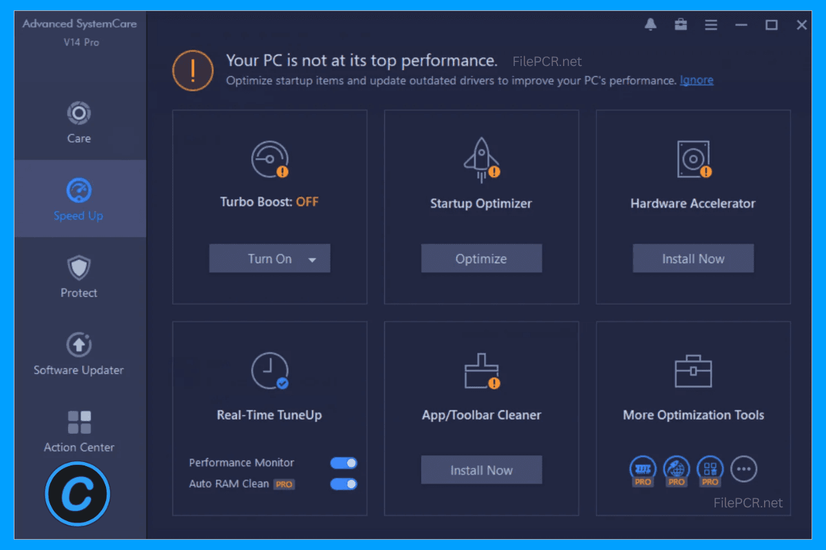Click the Hardware Accelerator disk icon
The height and width of the screenshot is (550, 826).
point(693,159)
